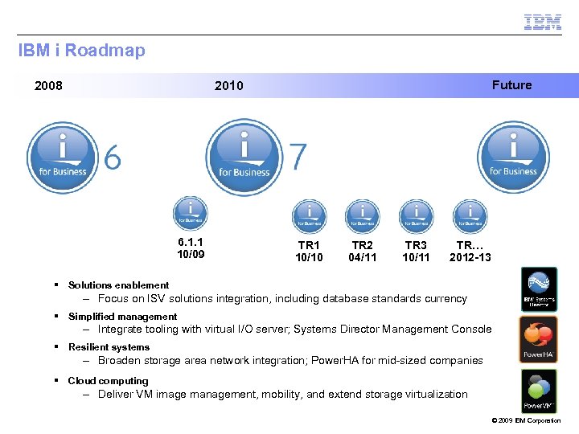Select the small 6.1.1 release badge
Viewport: 579px width, 434px height.
(x=191, y=214)
